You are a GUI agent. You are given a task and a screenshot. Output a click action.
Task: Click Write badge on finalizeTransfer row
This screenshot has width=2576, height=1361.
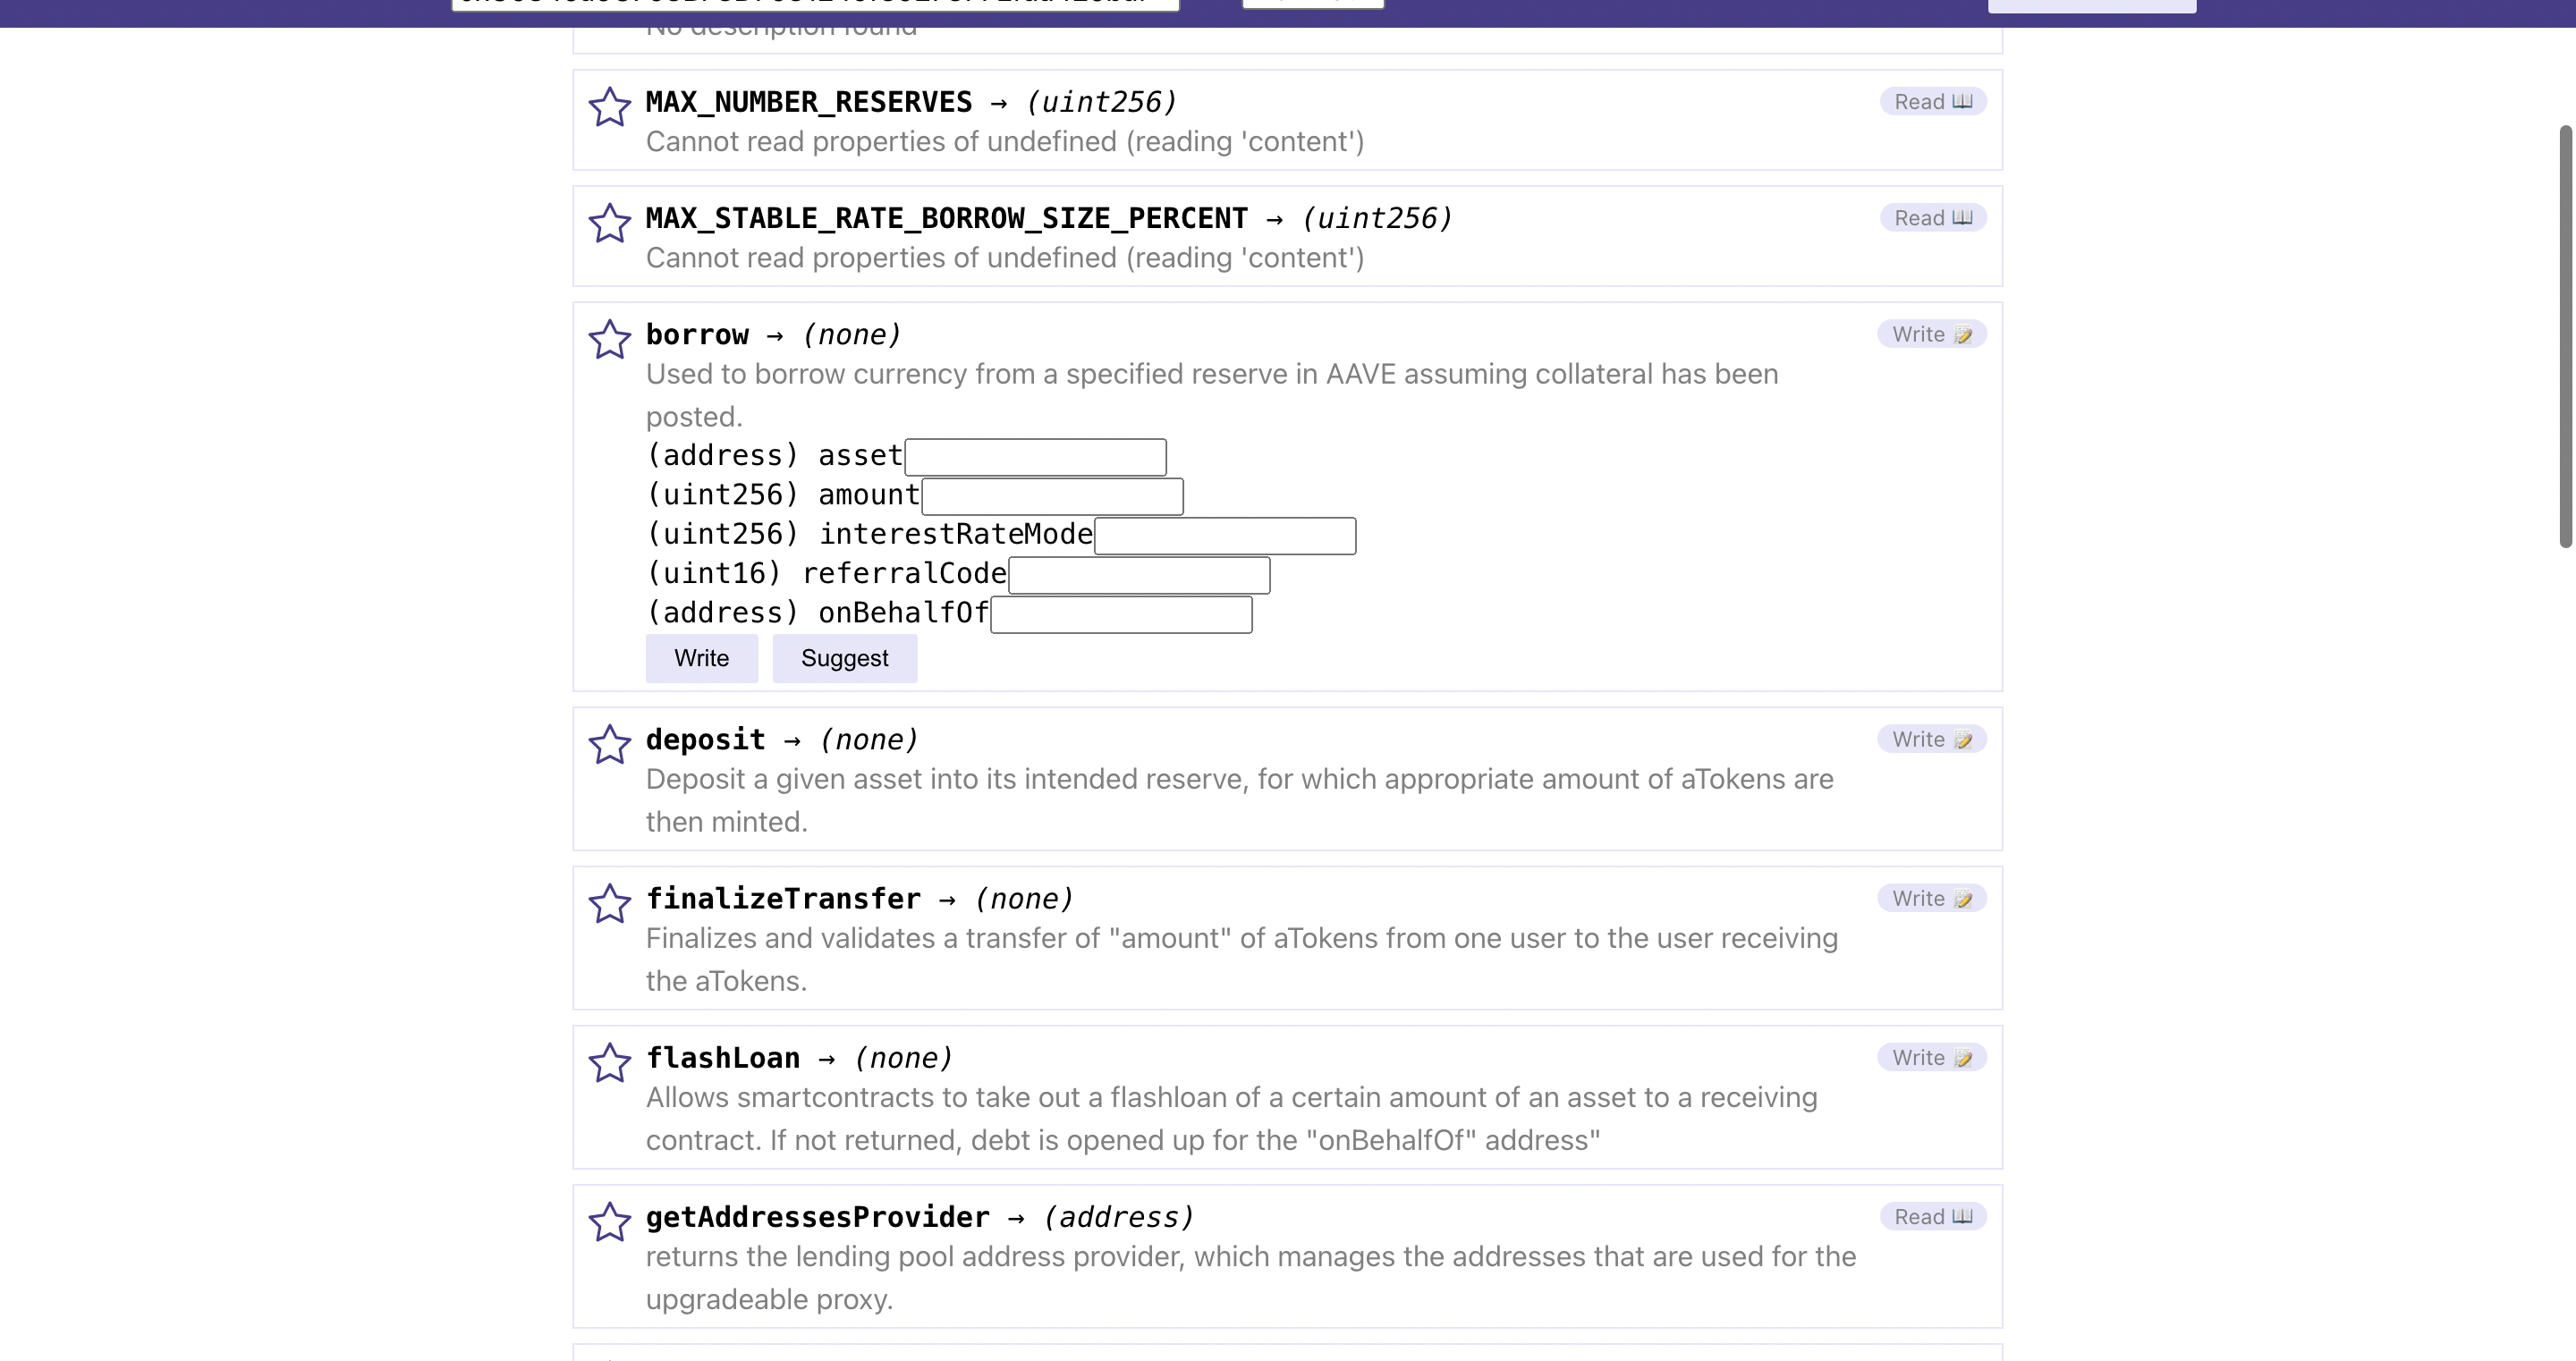1931,898
